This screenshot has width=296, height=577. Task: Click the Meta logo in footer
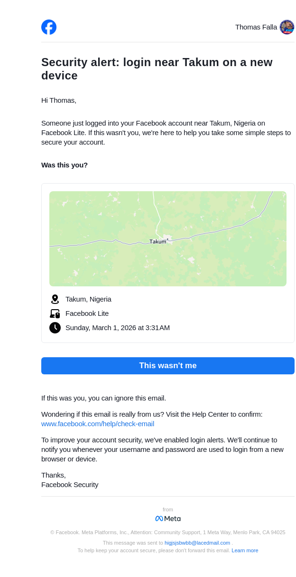[168, 518]
